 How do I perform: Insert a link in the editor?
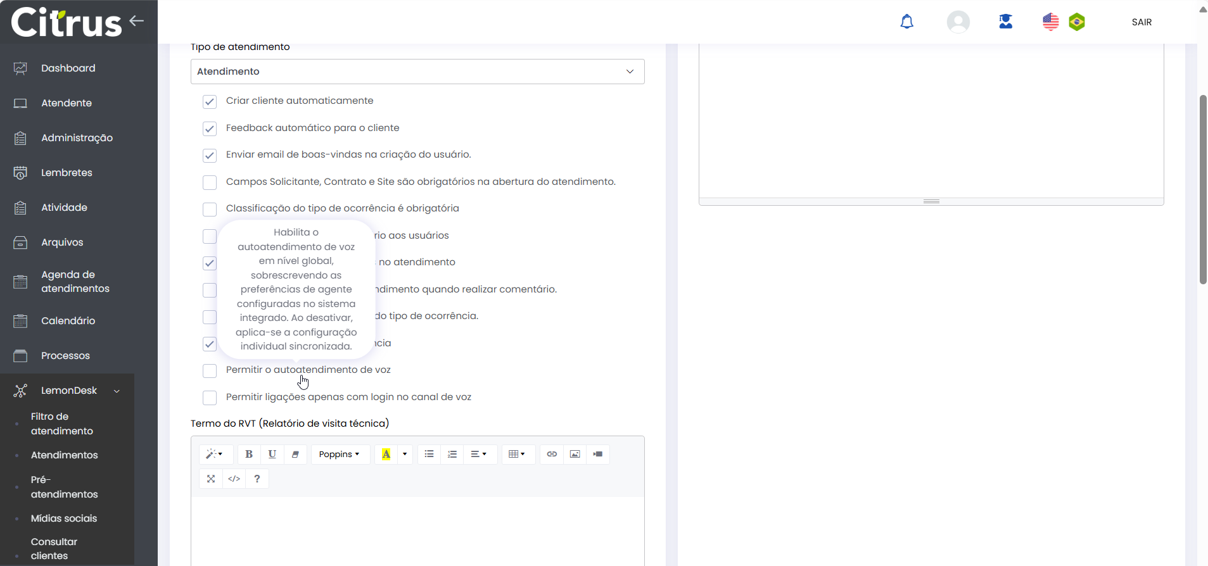click(552, 454)
